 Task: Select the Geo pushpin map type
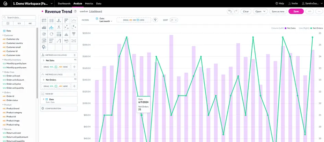[44, 47]
